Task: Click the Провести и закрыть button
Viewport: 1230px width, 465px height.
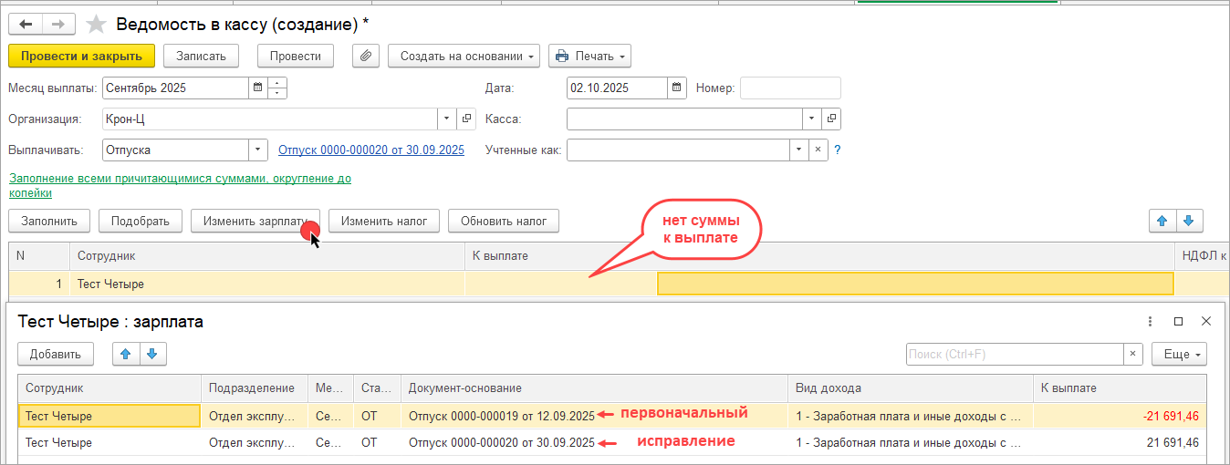Action: 81,56
